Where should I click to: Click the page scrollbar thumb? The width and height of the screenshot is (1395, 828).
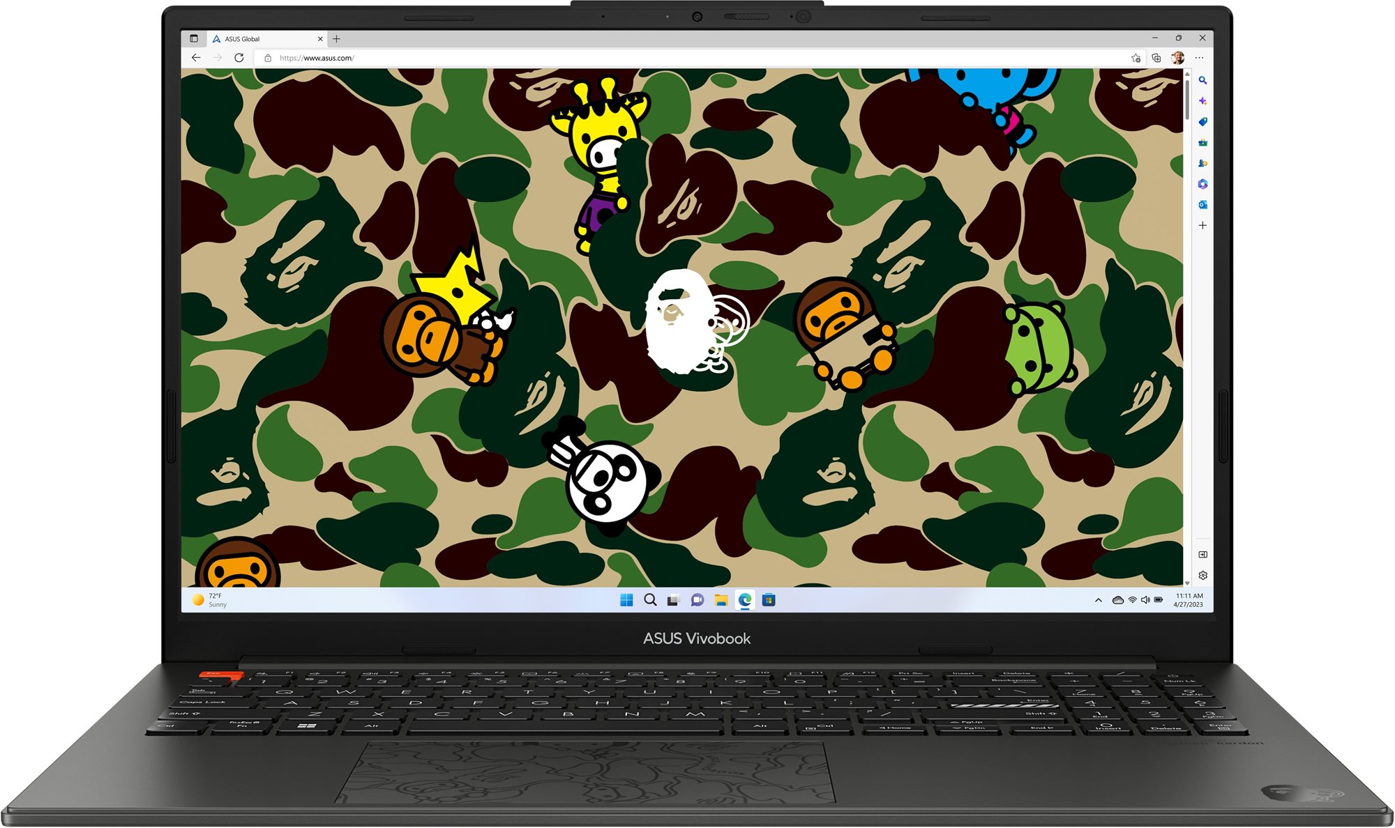tap(1187, 100)
